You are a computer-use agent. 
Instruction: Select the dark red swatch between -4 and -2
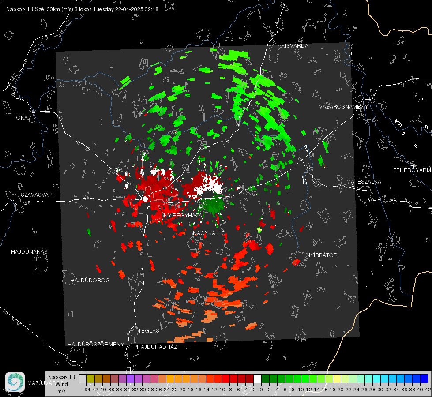(249, 378)
